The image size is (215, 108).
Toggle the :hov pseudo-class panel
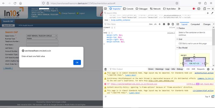(x=151, y=24)
